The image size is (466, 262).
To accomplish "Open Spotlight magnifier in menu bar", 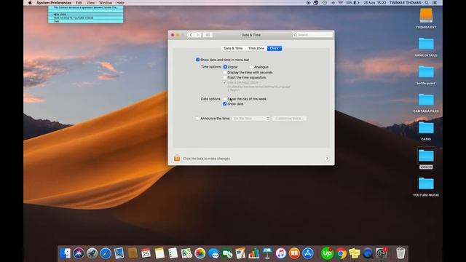I will (x=427, y=3).
